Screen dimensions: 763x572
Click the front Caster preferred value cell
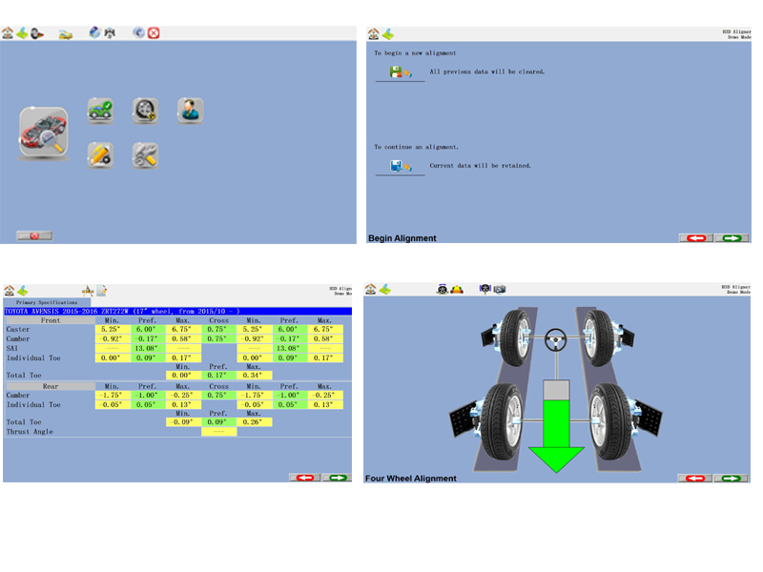coord(147,329)
